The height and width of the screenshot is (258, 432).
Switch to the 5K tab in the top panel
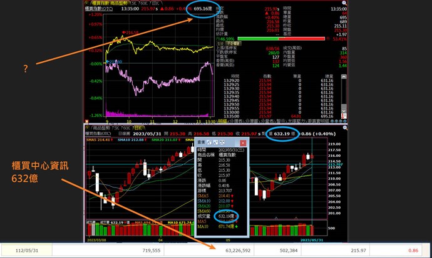coord(133,3)
